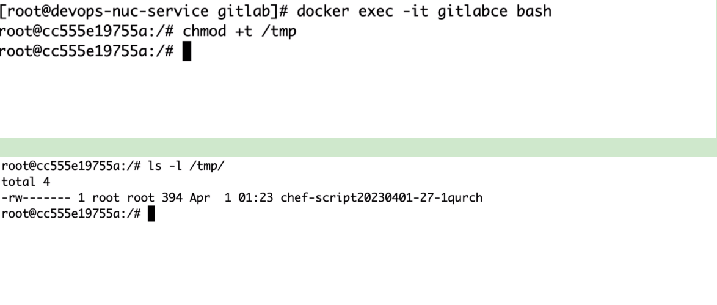Click the '-rw-------' permission string

click(36, 198)
